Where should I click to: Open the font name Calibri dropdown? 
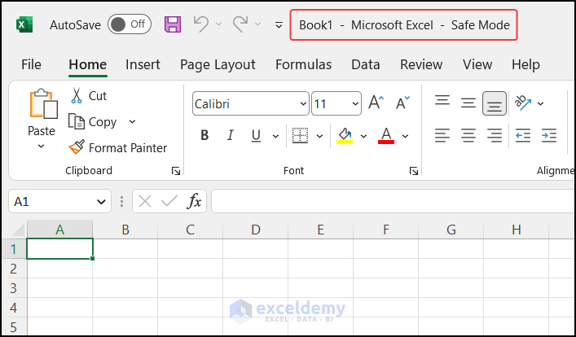coord(303,104)
